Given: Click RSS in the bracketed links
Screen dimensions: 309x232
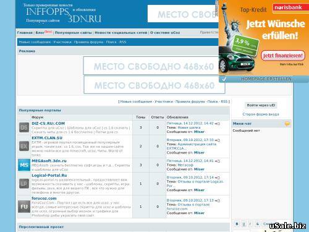Looking at the screenshot, I should [x=224, y=101].
